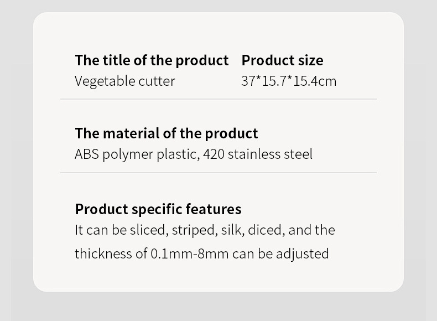
Task: Click the "Product size" heading
Action: [x=282, y=60]
